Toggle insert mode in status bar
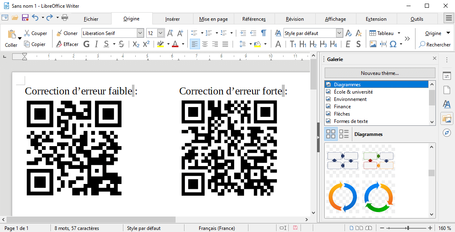 point(283,228)
